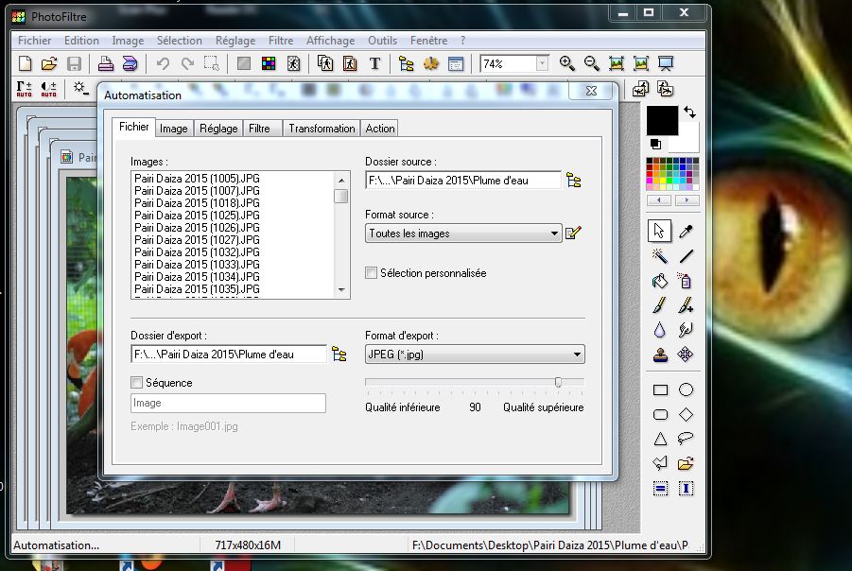Click the Zoom out magnifier icon
This screenshot has width=852, height=571.
592,63
